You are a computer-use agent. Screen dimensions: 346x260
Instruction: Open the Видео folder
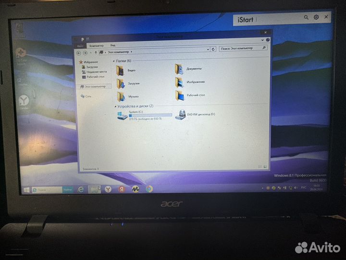pyautogui.click(x=121, y=70)
